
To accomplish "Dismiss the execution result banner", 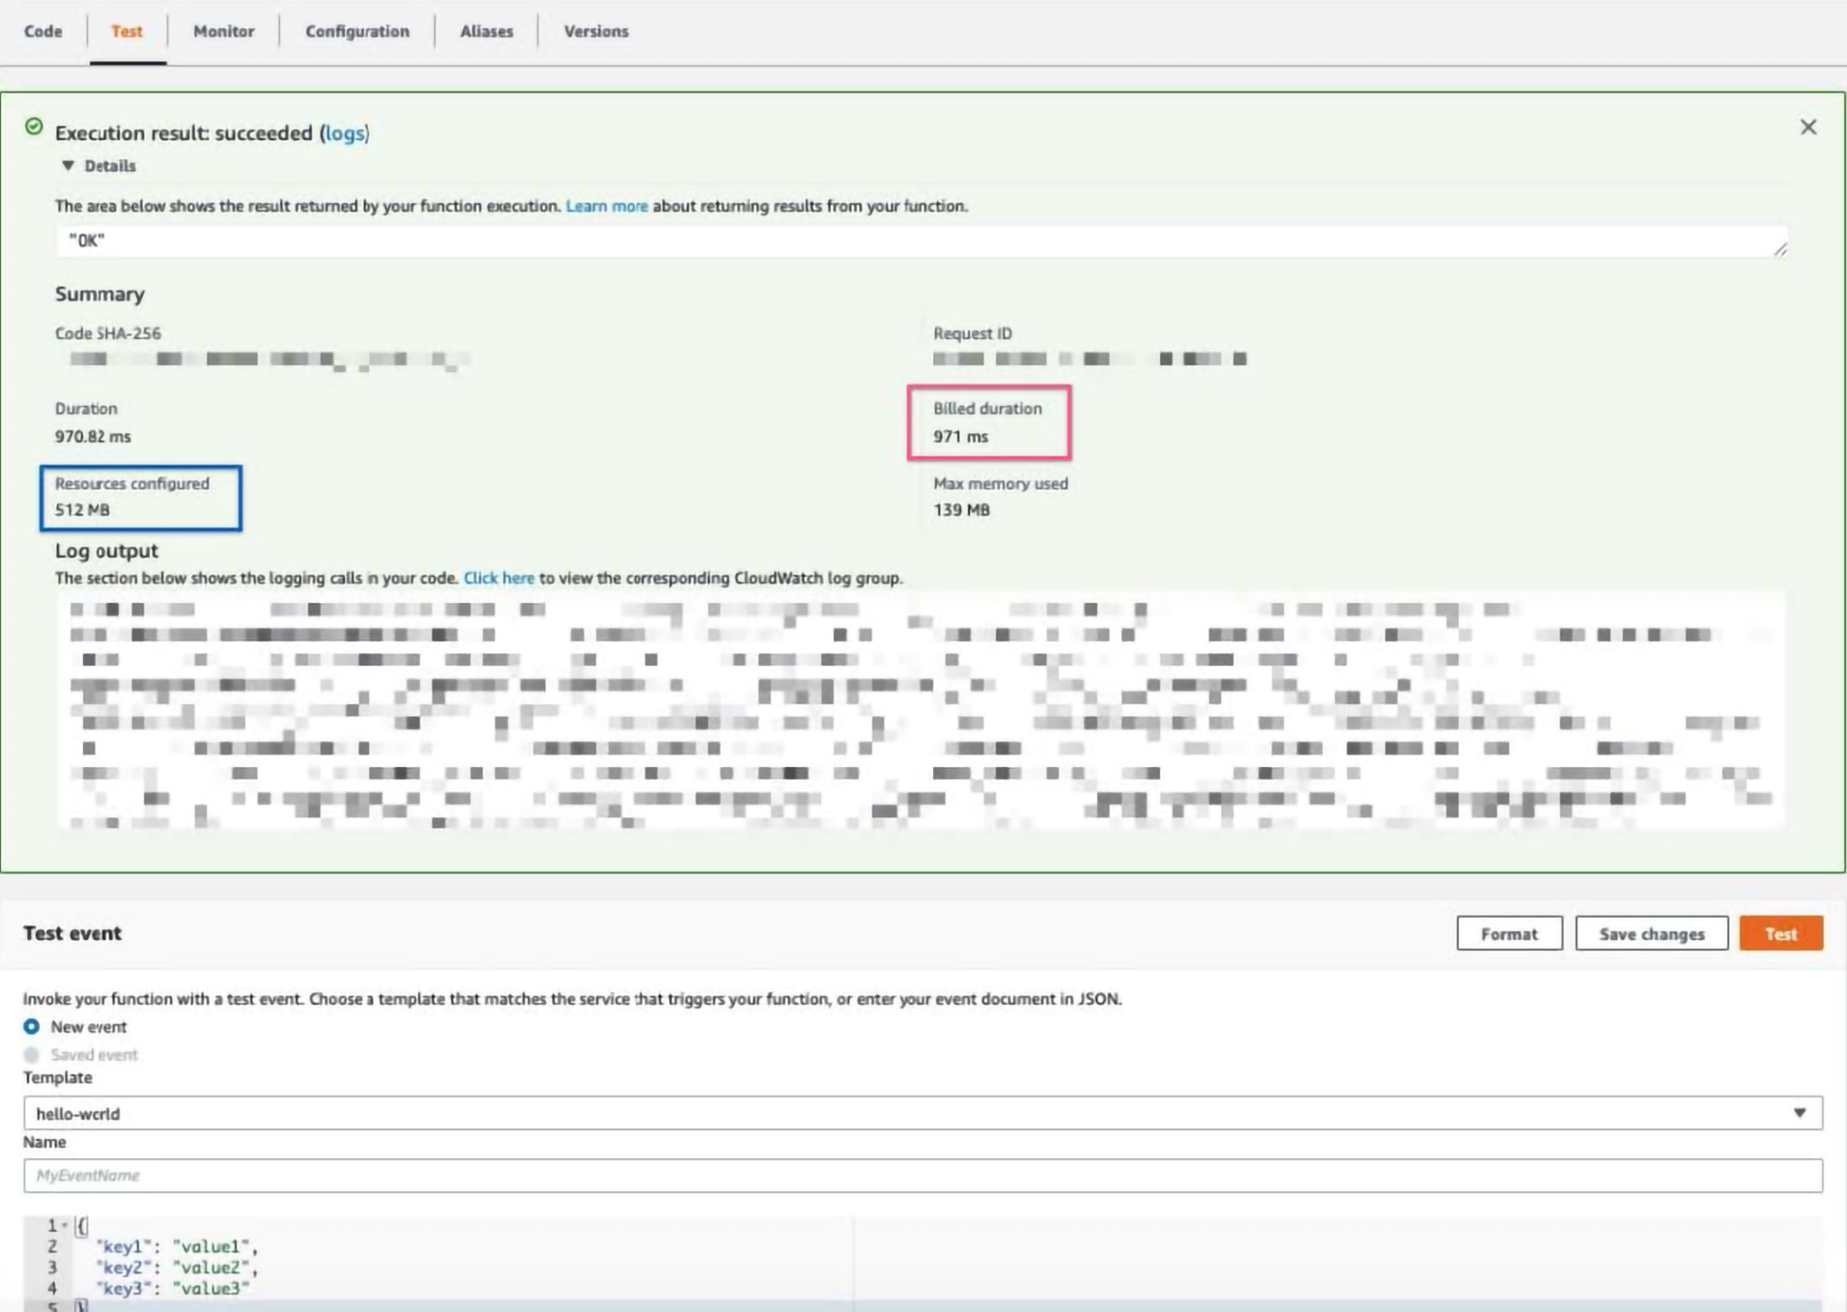I will (x=1807, y=128).
